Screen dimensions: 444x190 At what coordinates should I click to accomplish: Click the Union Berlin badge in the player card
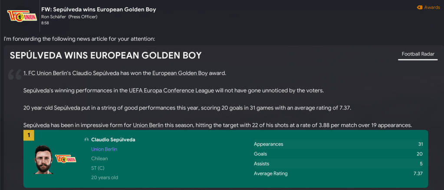coord(63,158)
